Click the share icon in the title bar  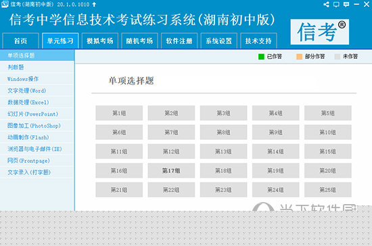(x=326, y=4)
